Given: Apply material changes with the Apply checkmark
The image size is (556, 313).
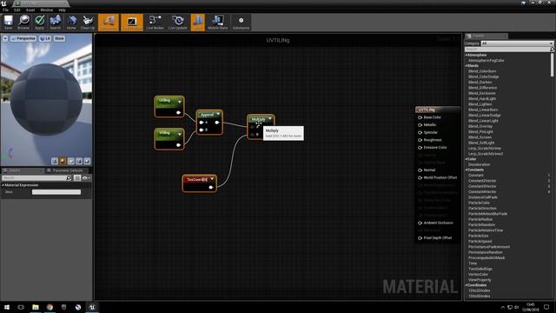Looking at the screenshot, I should pos(39,23).
